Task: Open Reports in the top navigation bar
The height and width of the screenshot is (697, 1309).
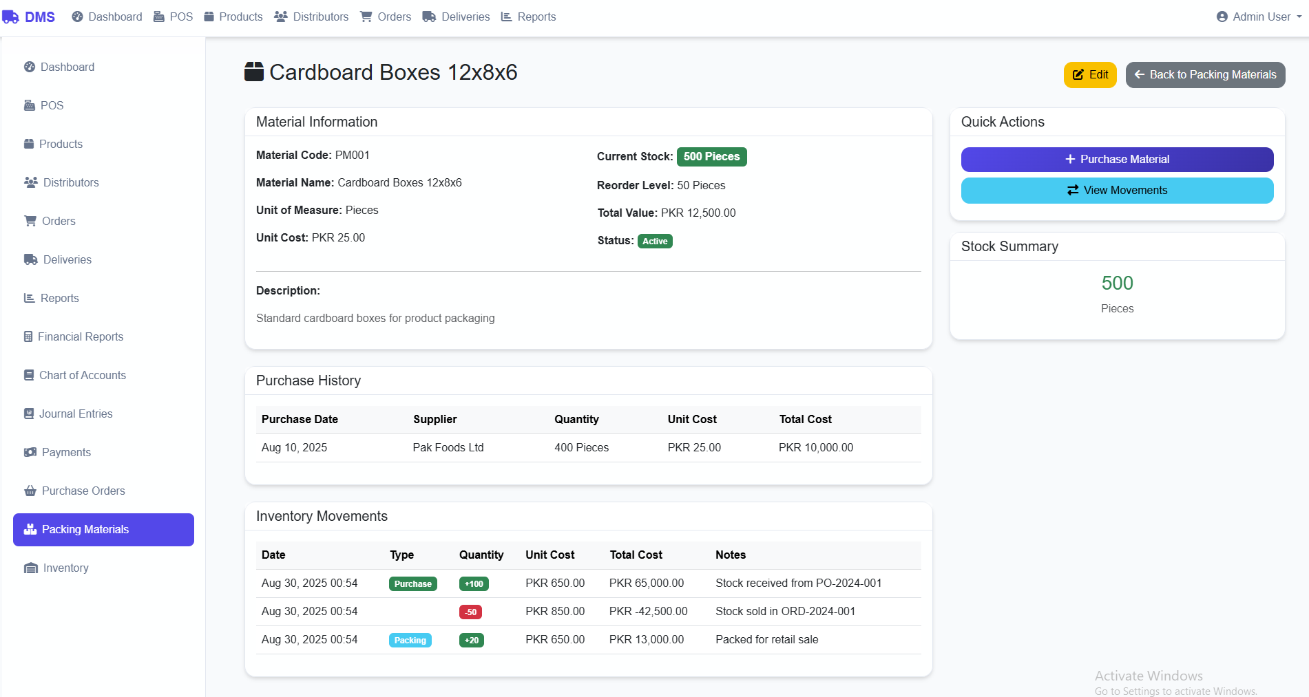Action: pos(528,17)
